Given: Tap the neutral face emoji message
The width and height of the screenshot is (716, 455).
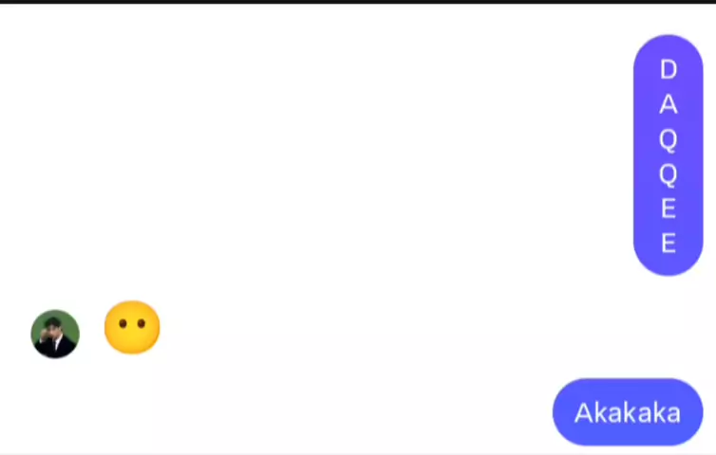Looking at the screenshot, I should [x=132, y=327].
